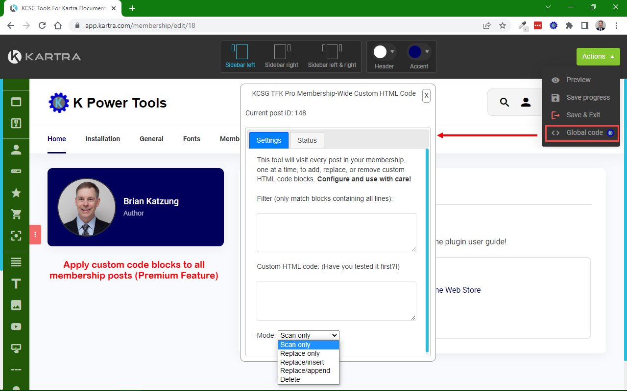627x391 pixels.
Task: Click the user profile icon in header
Action: coord(526,102)
